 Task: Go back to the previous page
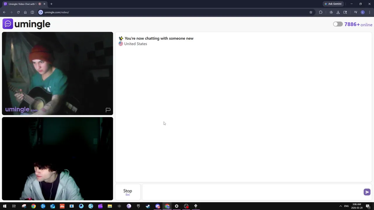coord(4,12)
